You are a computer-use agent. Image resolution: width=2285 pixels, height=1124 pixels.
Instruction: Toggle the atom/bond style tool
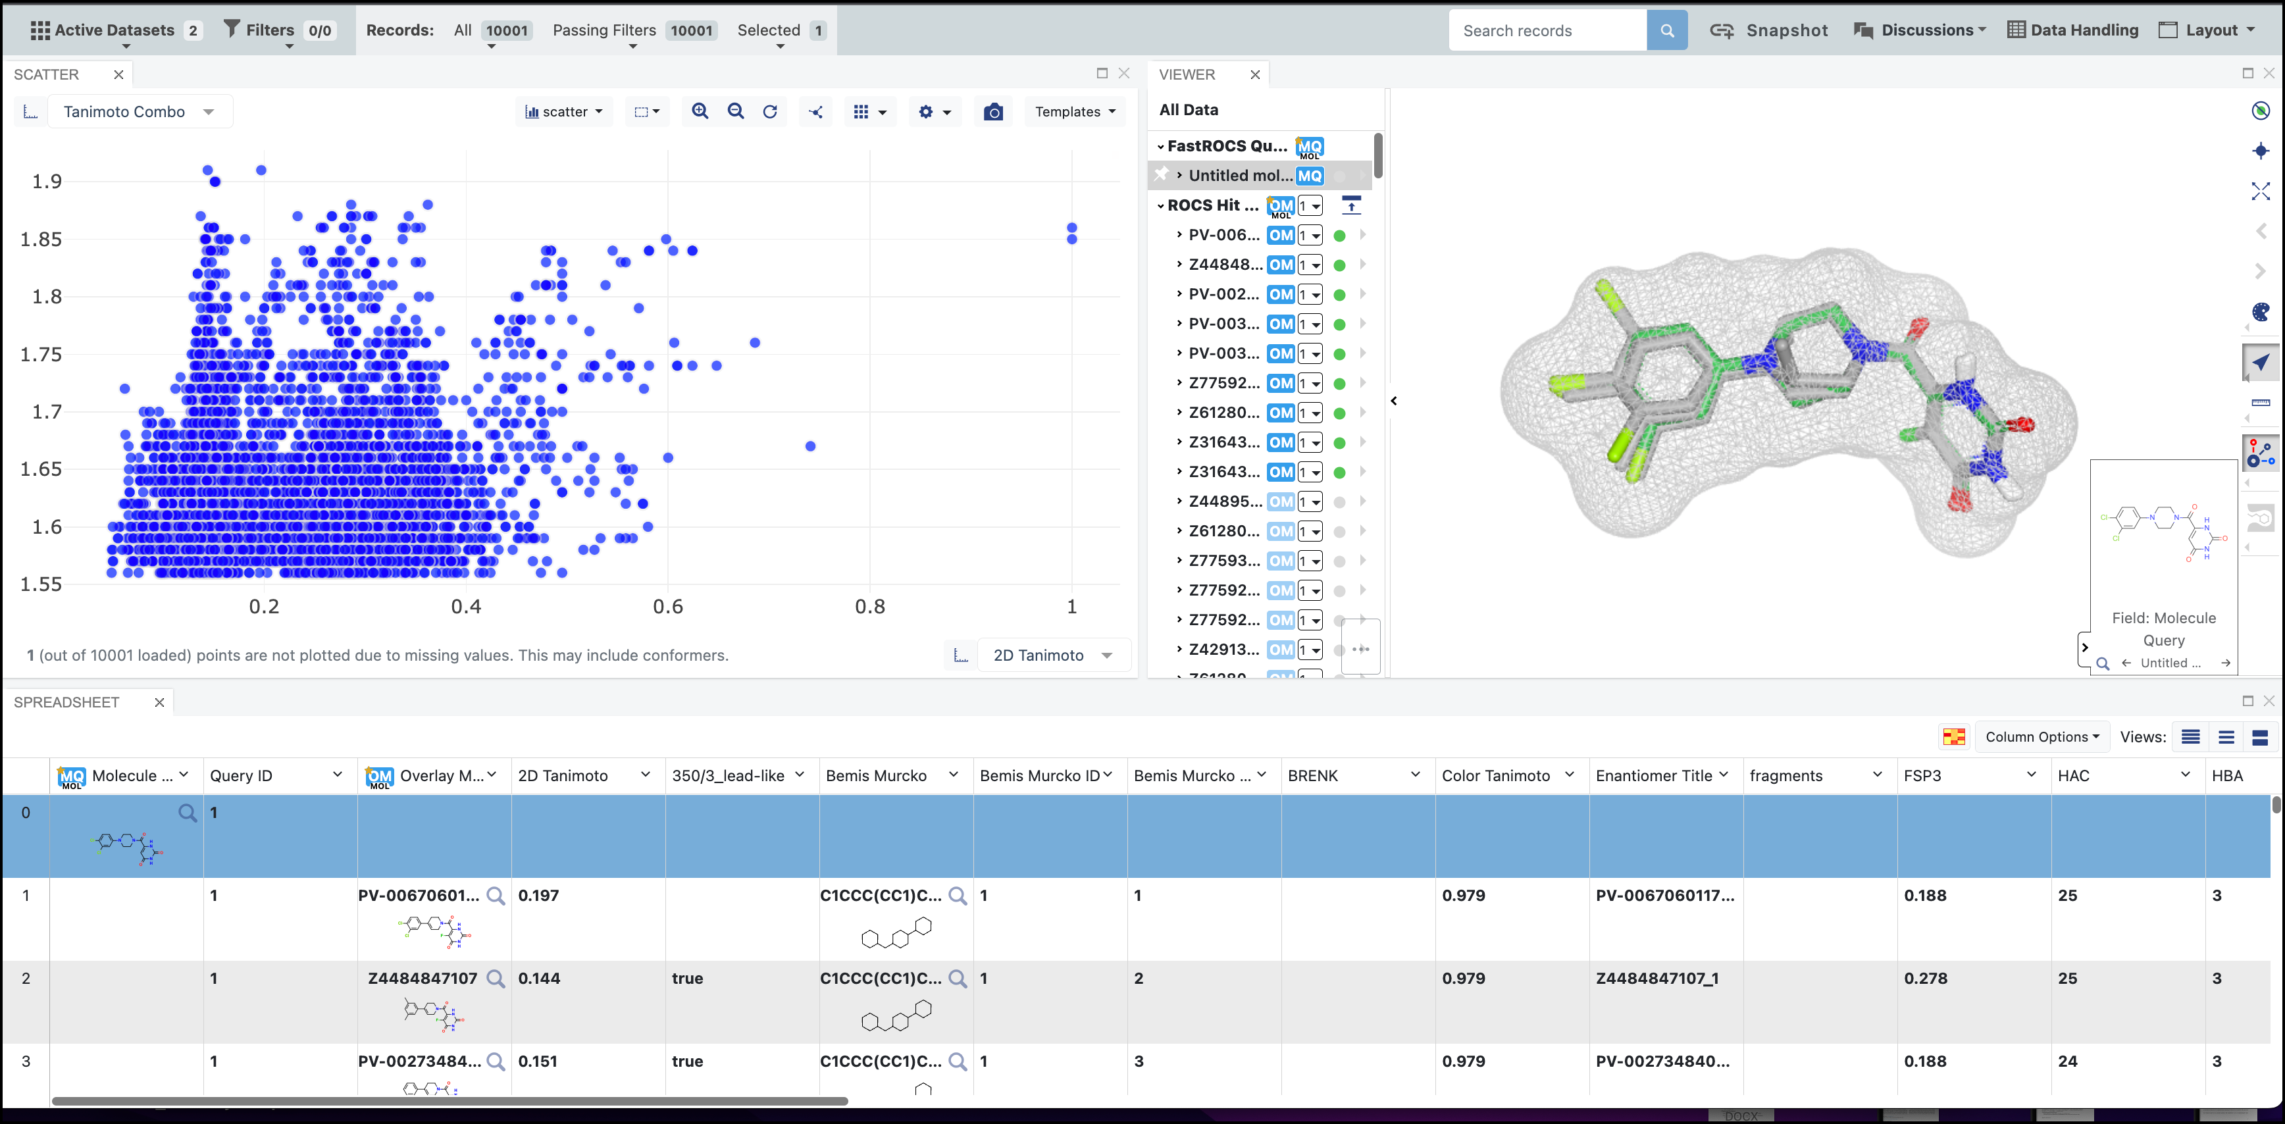pos(2260,453)
